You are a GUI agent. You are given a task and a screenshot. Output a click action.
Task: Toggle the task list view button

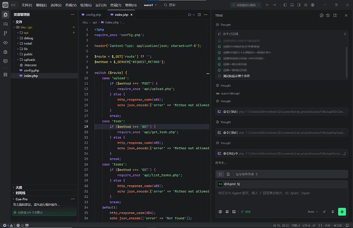(x=220, y=174)
